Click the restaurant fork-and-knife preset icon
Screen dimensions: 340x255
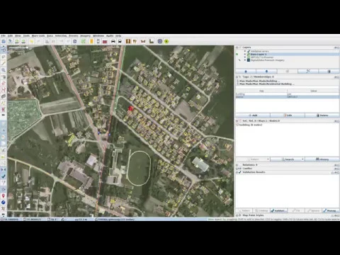(135, 41)
